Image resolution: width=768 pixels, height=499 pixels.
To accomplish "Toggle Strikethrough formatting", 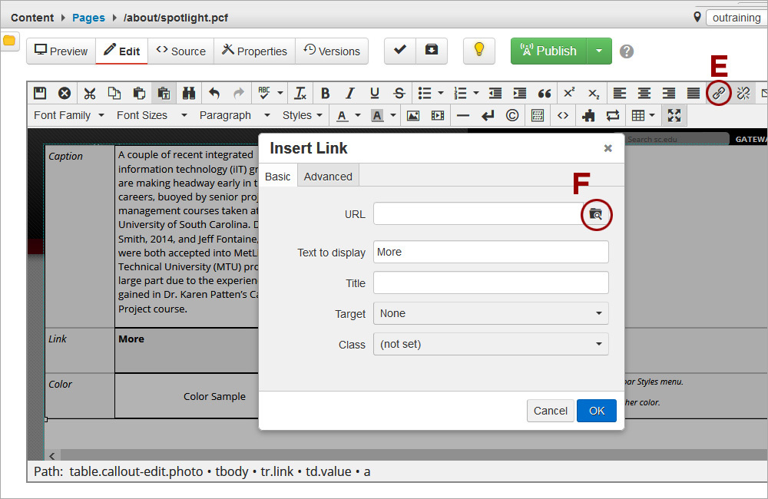I will click(x=399, y=93).
